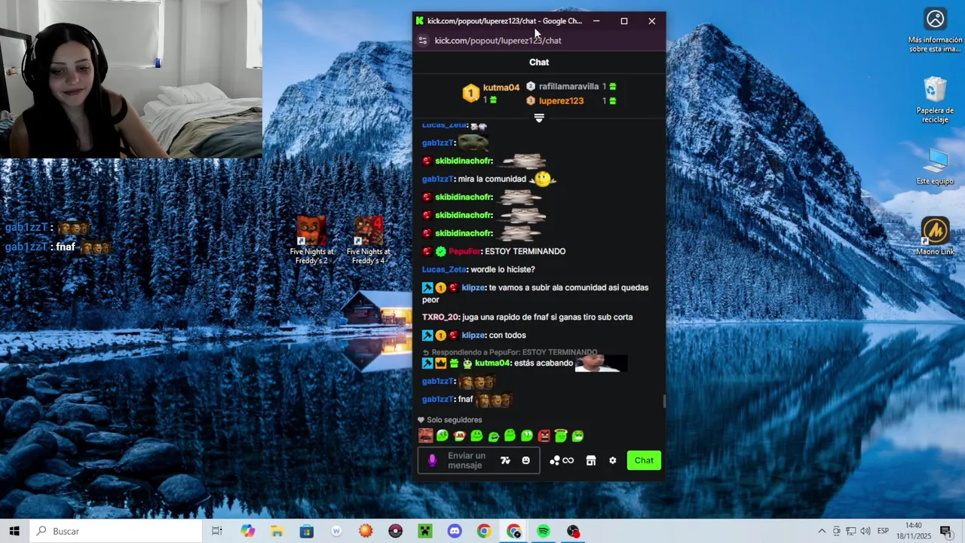
Task: Click the channel points infinity icon
Action: click(568, 460)
